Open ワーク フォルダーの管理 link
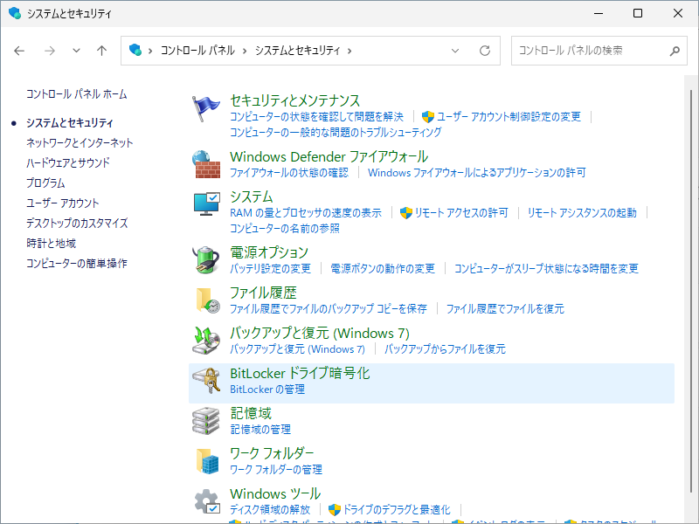The width and height of the screenshot is (699, 524). [276, 469]
